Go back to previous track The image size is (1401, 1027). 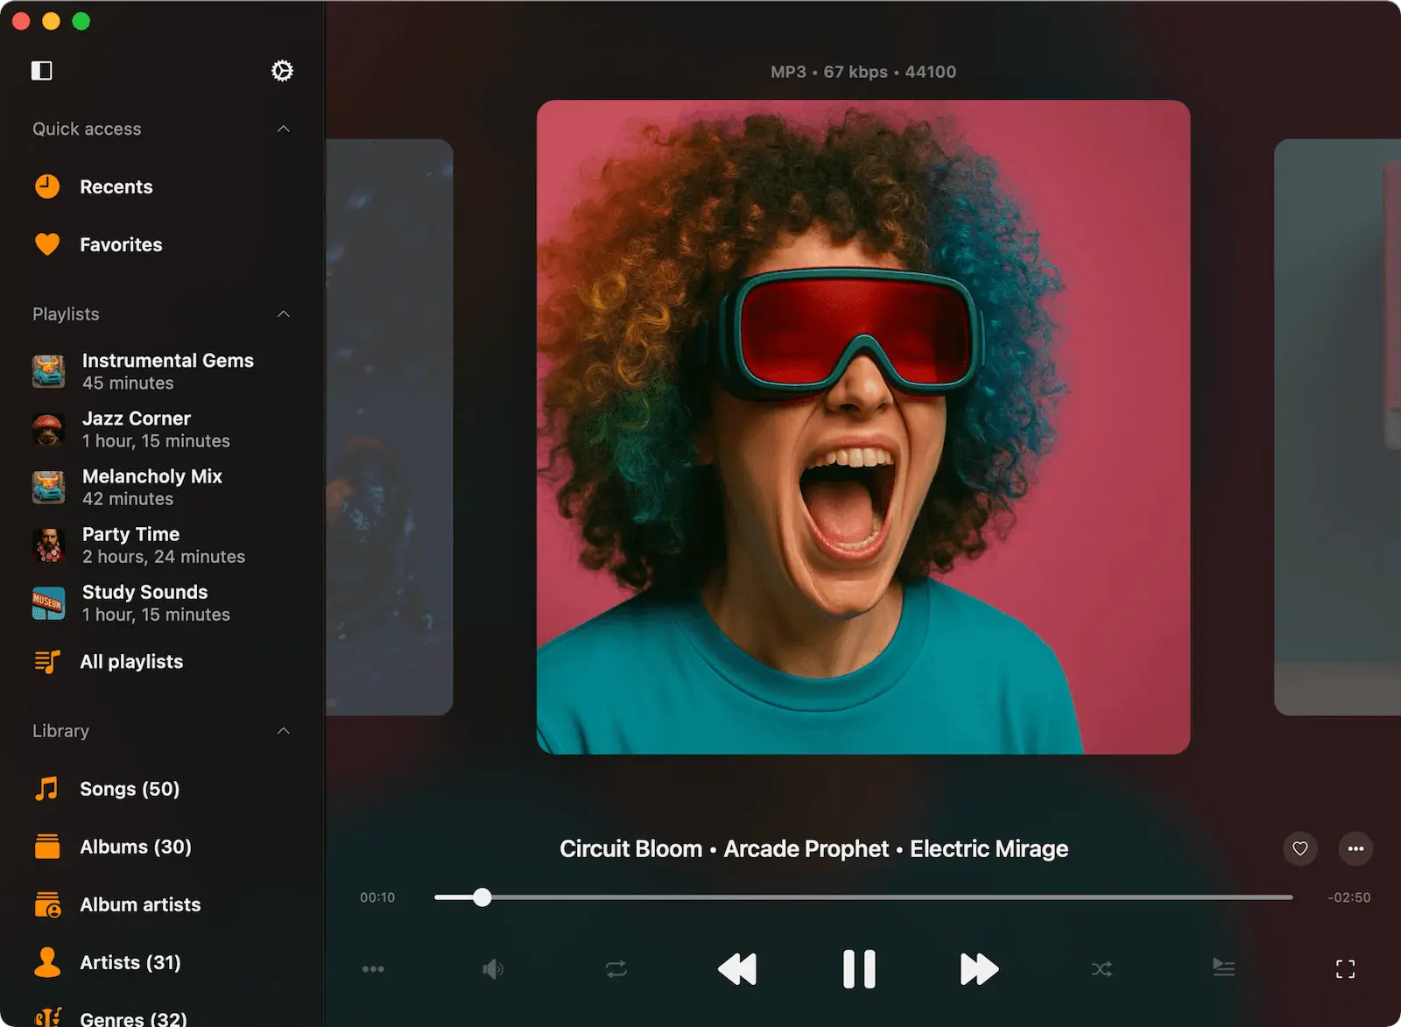(737, 969)
